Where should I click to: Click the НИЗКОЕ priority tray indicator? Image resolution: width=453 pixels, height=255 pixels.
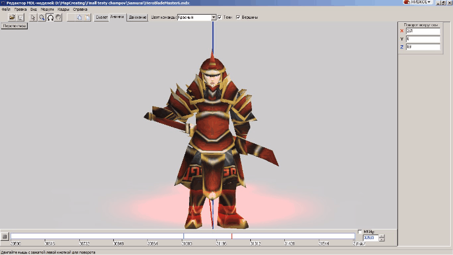pos(418,2)
